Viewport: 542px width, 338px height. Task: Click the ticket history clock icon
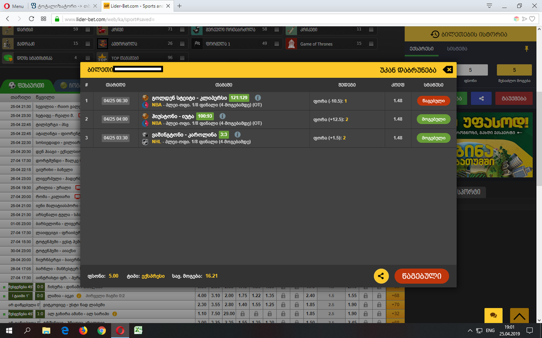point(435,34)
